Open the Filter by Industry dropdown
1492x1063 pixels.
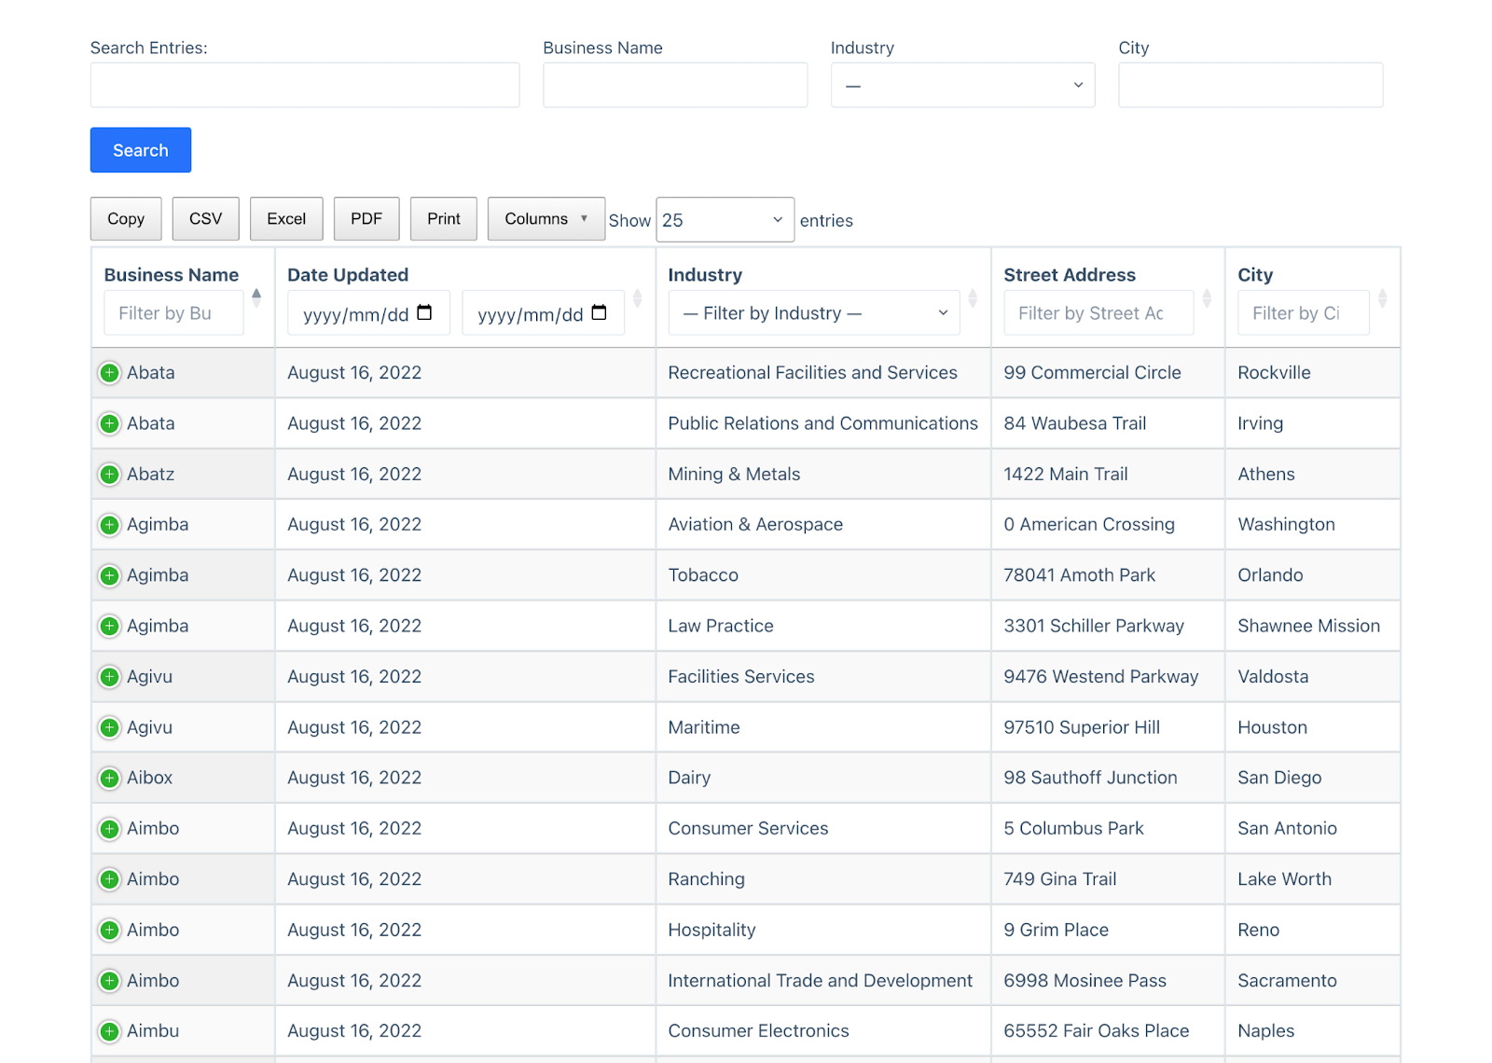814,313
